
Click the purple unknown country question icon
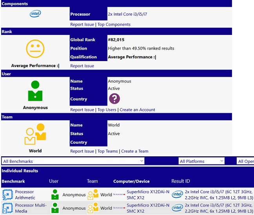[114, 98]
